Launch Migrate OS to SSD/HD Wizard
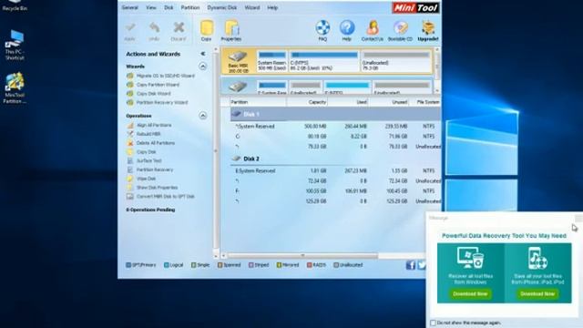Screen dimensions: 583x328 click(x=160, y=76)
